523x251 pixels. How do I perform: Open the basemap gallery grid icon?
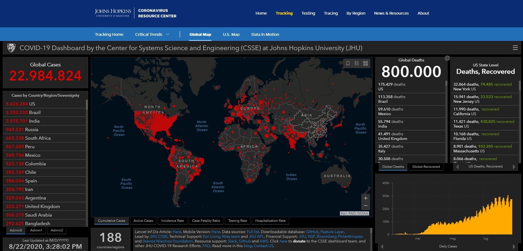pos(366,63)
